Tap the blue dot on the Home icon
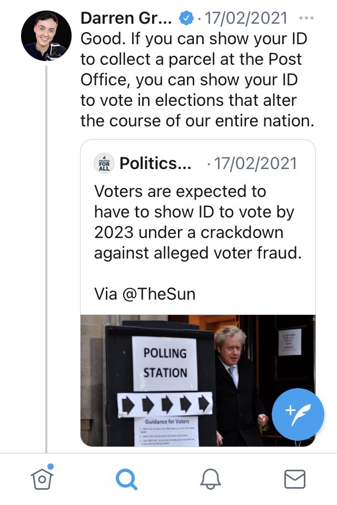This screenshot has height=505, width=337. (x=51, y=467)
